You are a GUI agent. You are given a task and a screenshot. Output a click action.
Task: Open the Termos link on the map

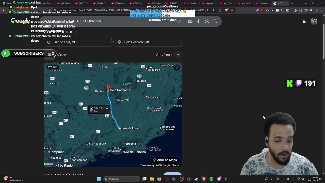176,165
